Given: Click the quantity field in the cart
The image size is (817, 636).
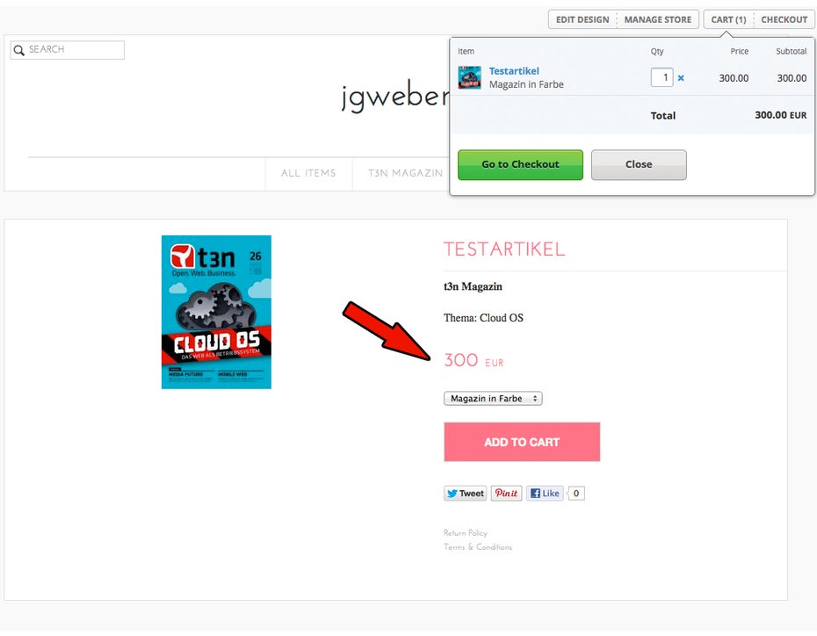Looking at the screenshot, I should [x=662, y=77].
